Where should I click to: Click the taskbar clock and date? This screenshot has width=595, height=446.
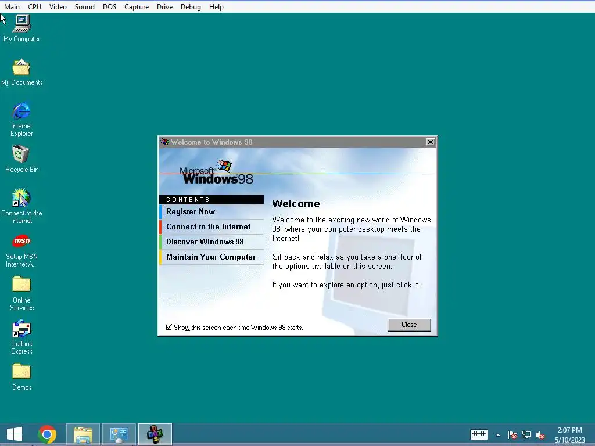click(x=569, y=435)
